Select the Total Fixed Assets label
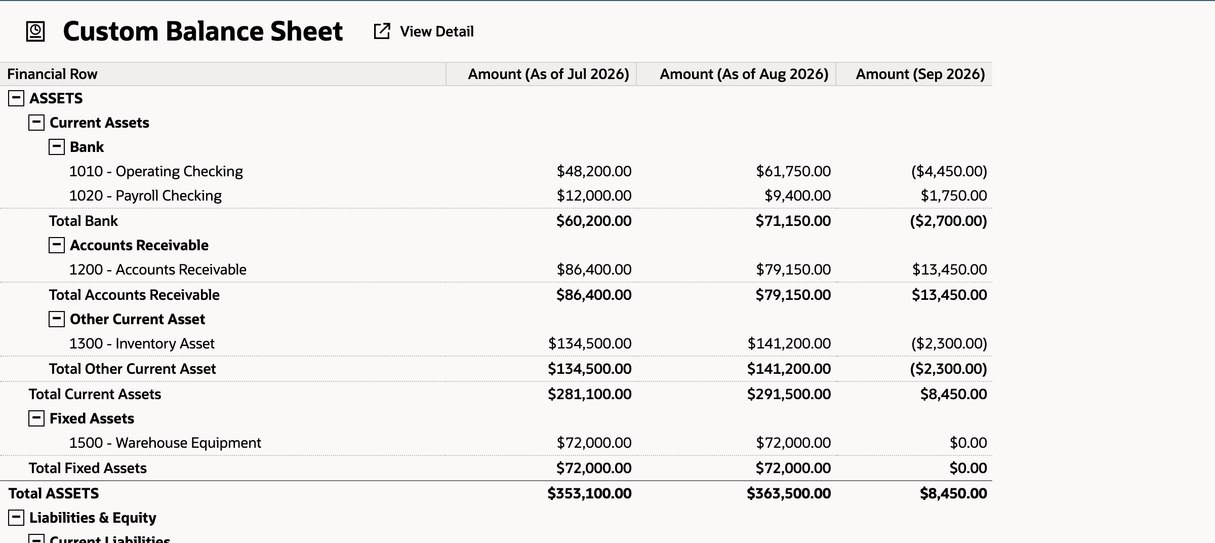 click(x=88, y=468)
